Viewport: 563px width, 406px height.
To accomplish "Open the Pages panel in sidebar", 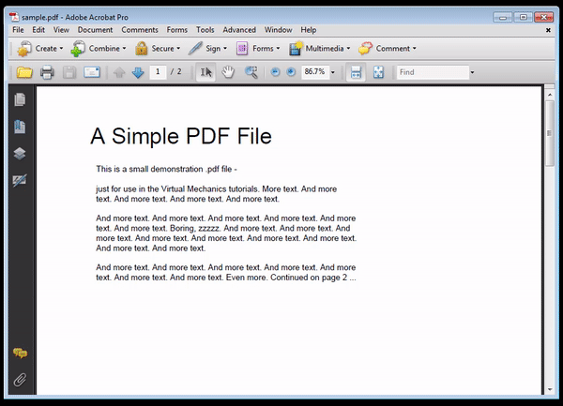I will [x=20, y=99].
